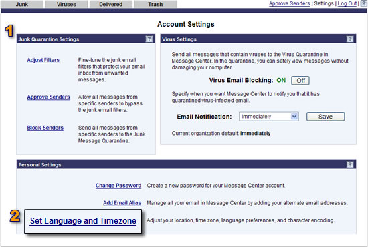Click the Account Settings heading
This screenshot has height=247, width=368.
[x=185, y=24]
